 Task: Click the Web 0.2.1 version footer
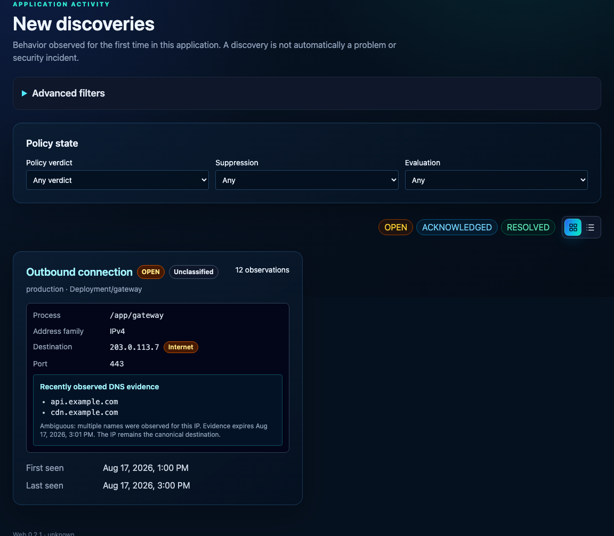coord(44,533)
